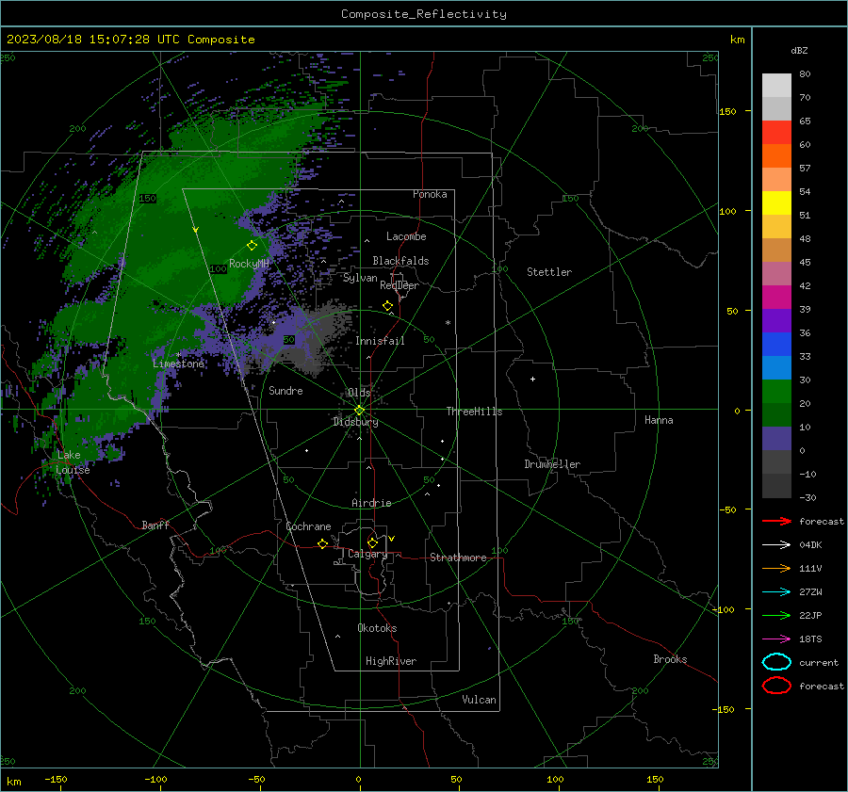
Task: Click the Okotoks city label
Action: tap(377, 628)
